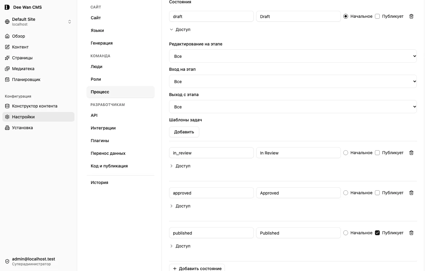Click the Конструктор контента database icon

(7, 106)
